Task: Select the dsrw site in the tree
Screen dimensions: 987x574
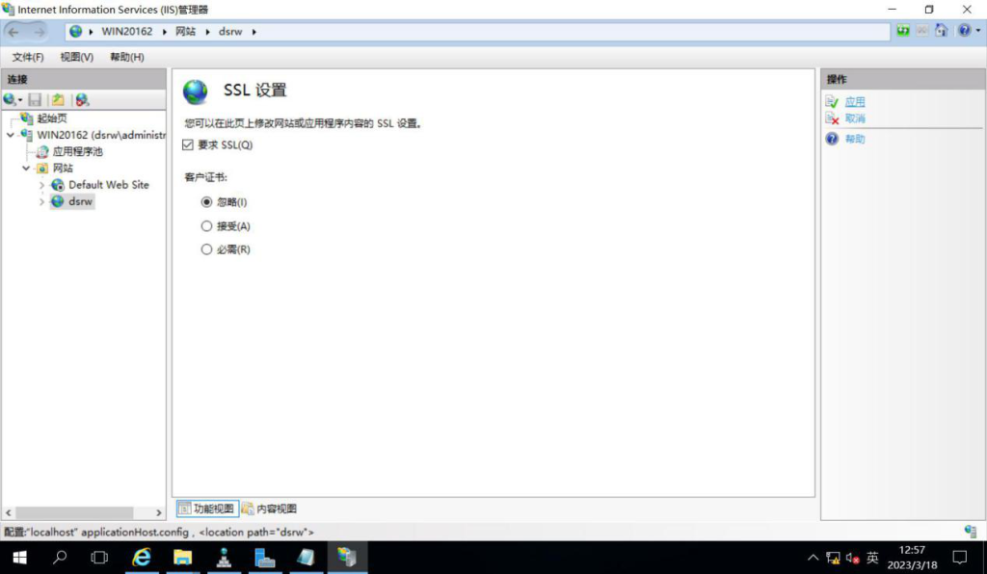Action: click(x=81, y=201)
